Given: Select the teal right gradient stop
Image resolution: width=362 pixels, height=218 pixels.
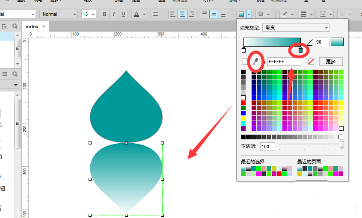Looking at the screenshot, I should (300, 50).
